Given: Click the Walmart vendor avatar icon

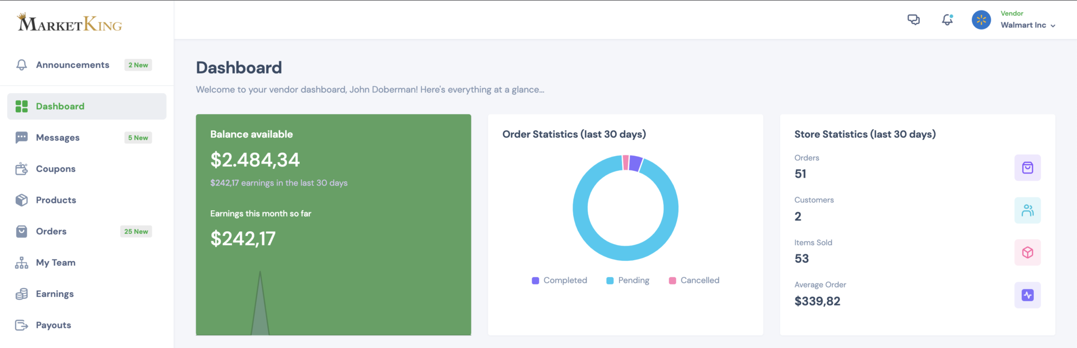Looking at the screenshot, I should pyautogui.click(x=981, y=20).
